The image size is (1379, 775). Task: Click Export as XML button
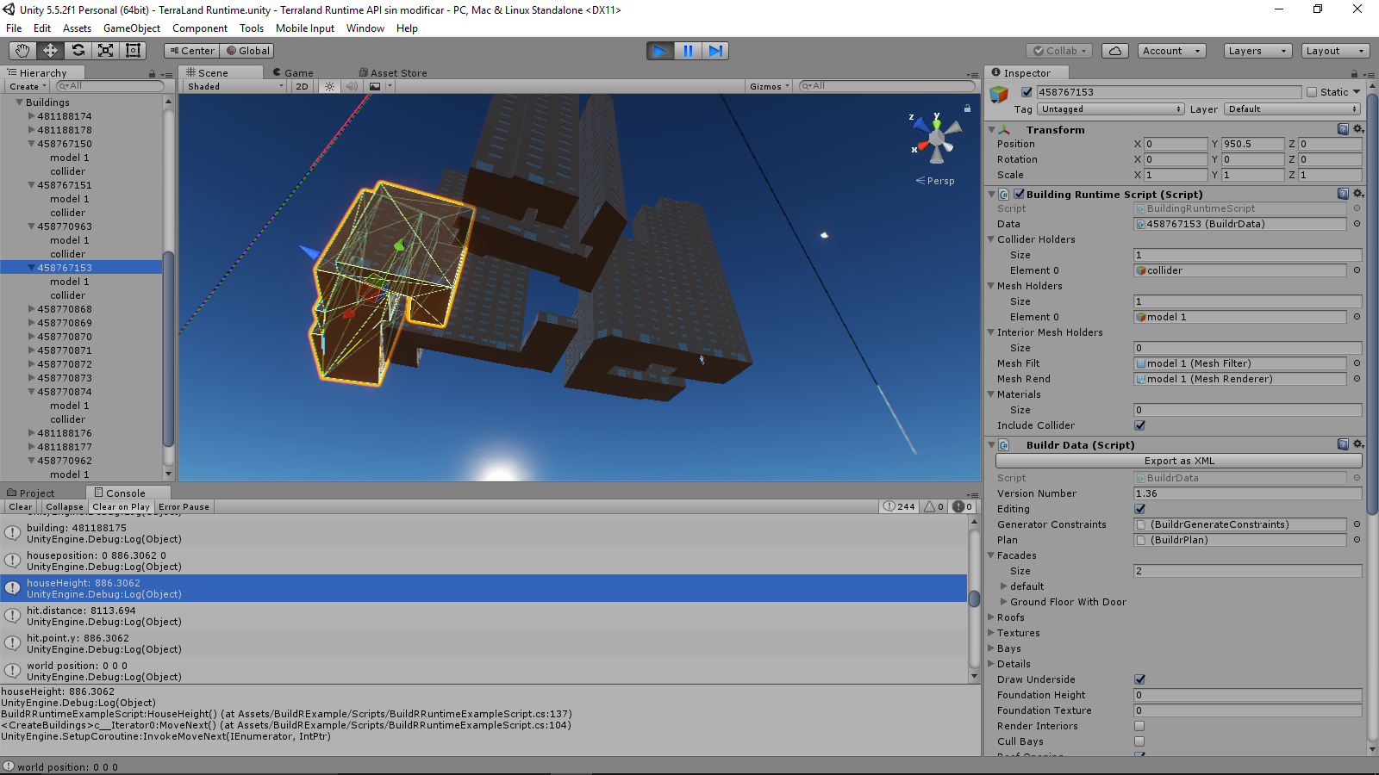point(1178,461)
